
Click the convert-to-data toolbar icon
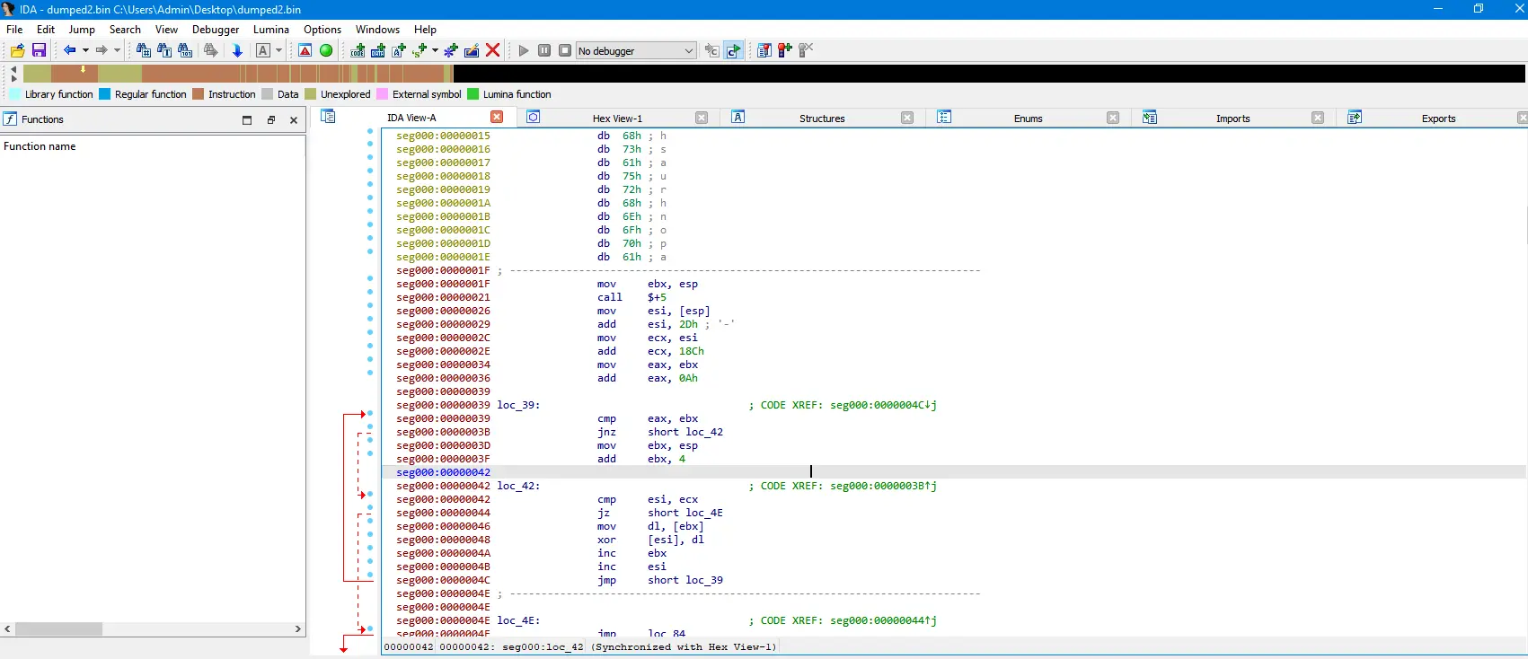tap(378, 50)
